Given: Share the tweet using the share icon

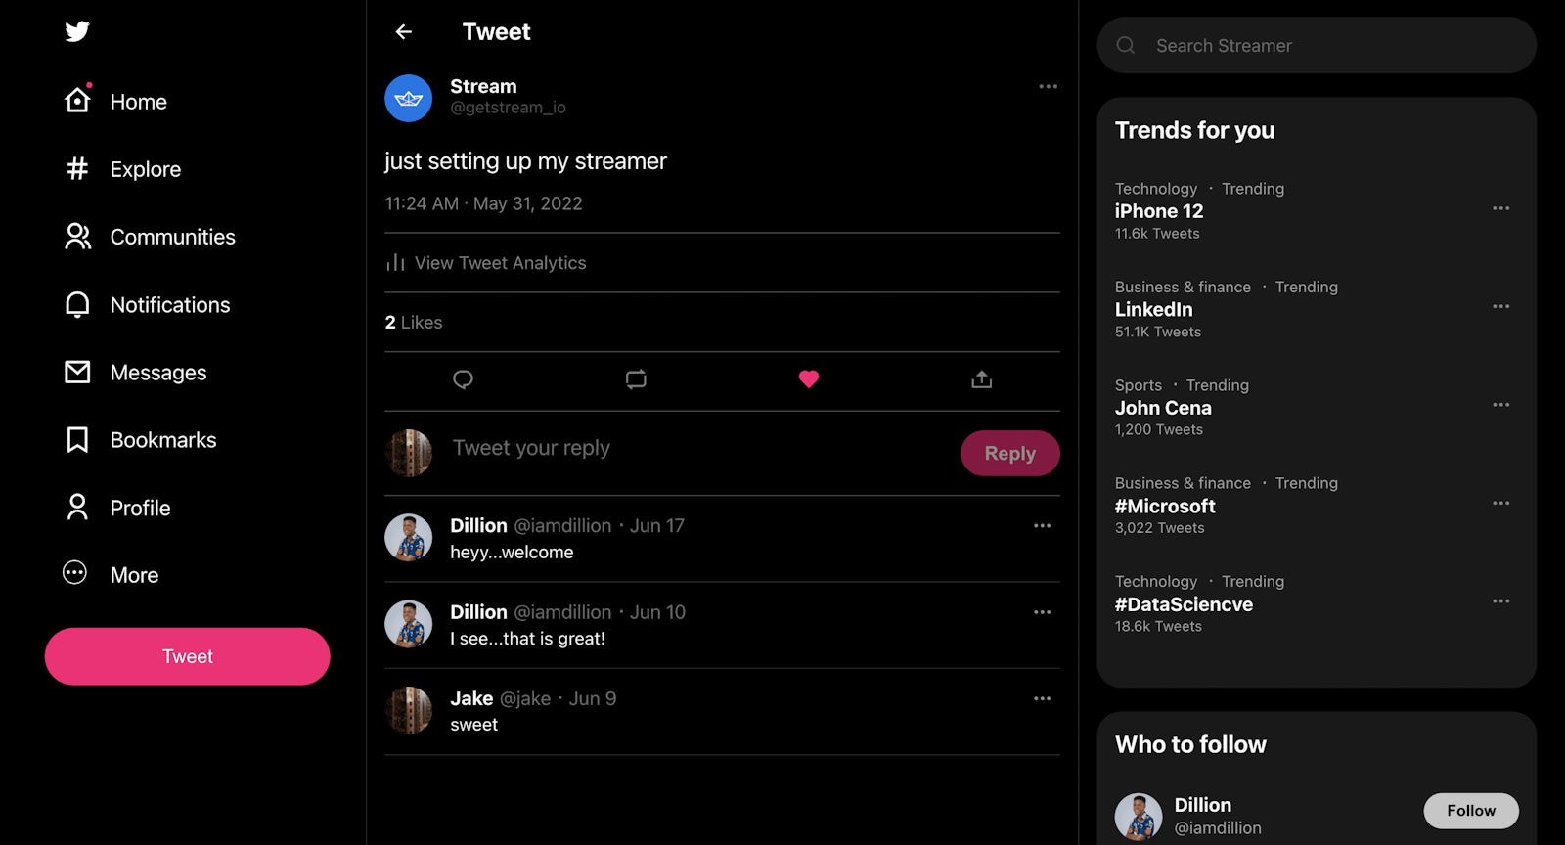Looking at the screenshot, I should 981,379.
